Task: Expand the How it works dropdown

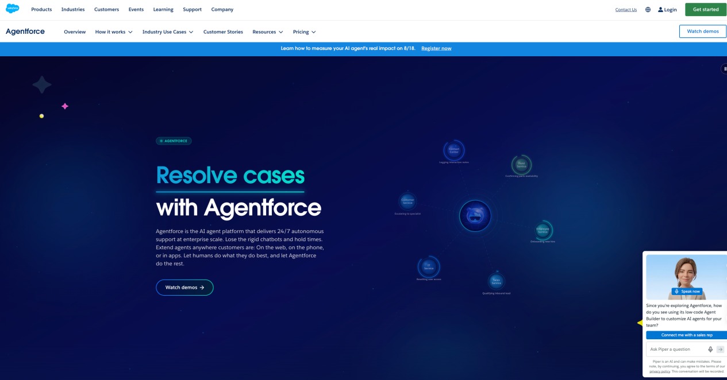Action: tap(114, 32)
